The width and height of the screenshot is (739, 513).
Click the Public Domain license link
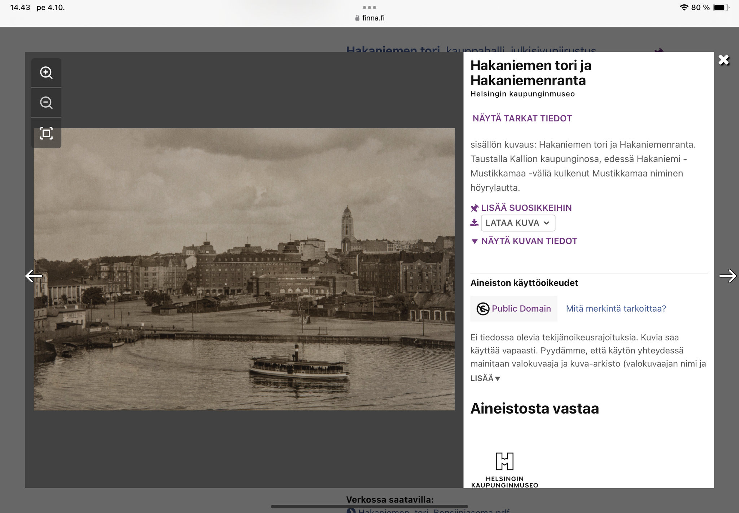pyautogui.click(x=521, y=309)
